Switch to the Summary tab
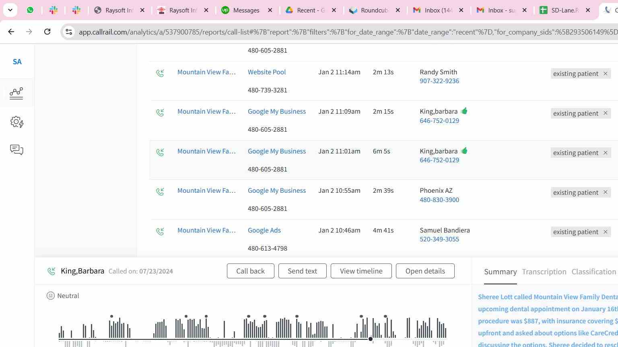The height and width of the screenshot is (347, 618). [500, 272]
